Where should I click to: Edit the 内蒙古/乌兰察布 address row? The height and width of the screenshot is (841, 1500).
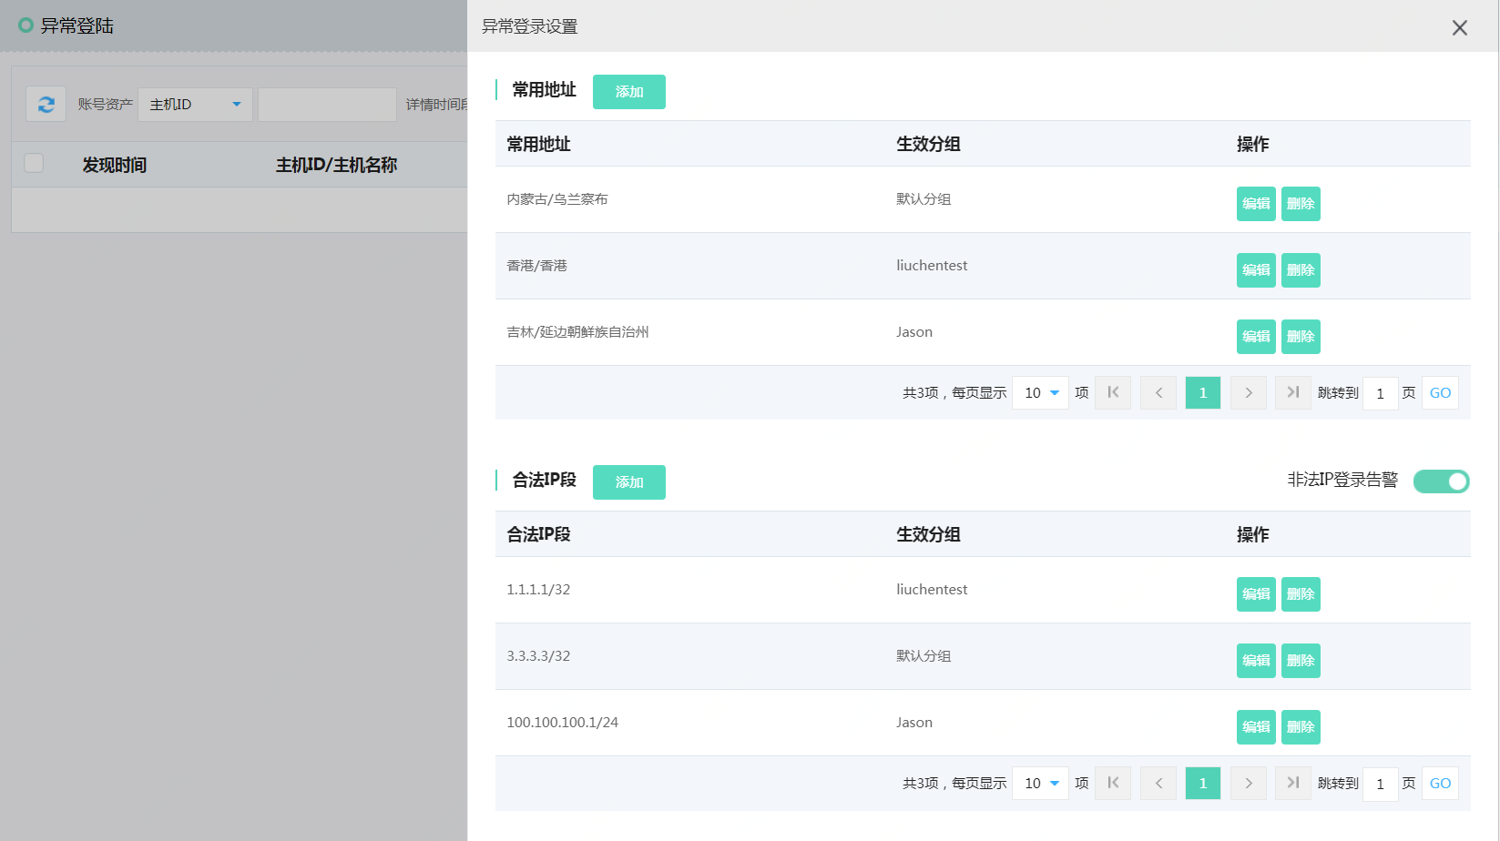[1256, 204]
